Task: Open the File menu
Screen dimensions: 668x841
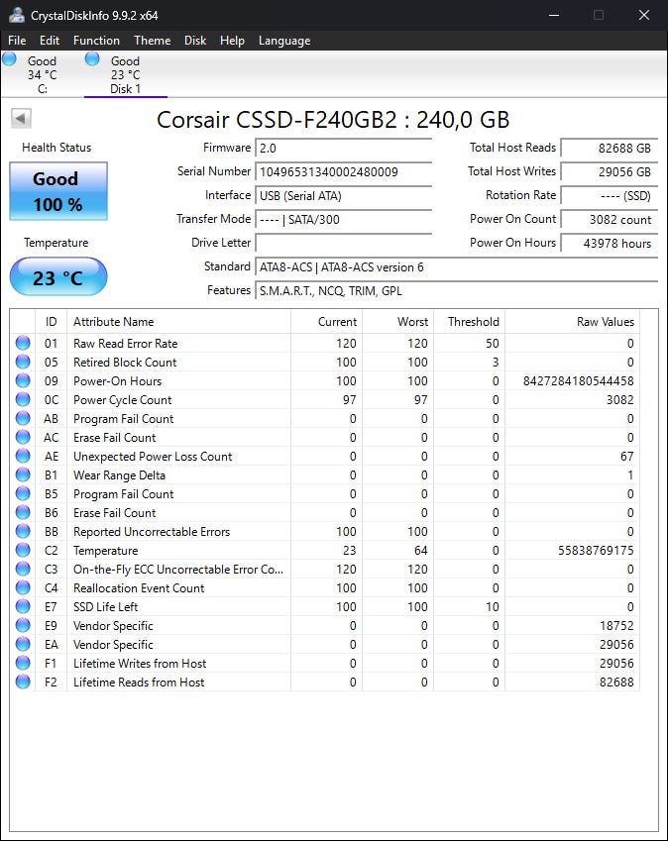Action: 17,41
